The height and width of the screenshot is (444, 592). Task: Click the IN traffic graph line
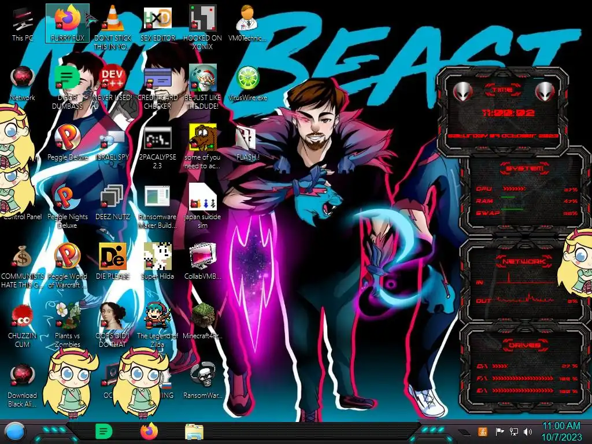pyautogui.click(x=527, y=279)
